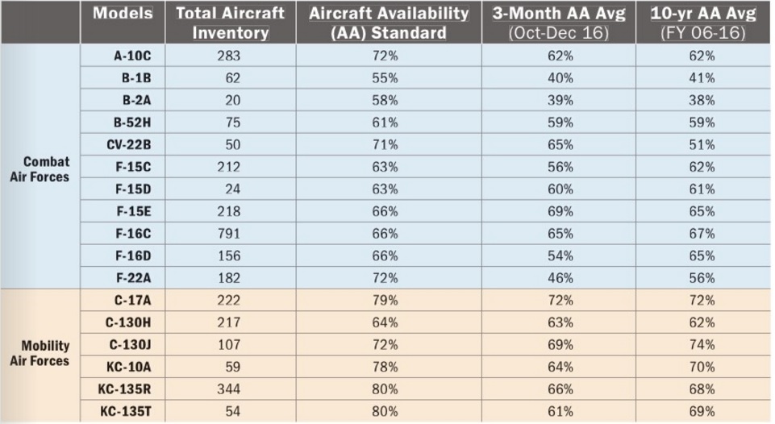Click the A-10C inventory value 283
Screen dimensions: 775x424
(230, 56)
